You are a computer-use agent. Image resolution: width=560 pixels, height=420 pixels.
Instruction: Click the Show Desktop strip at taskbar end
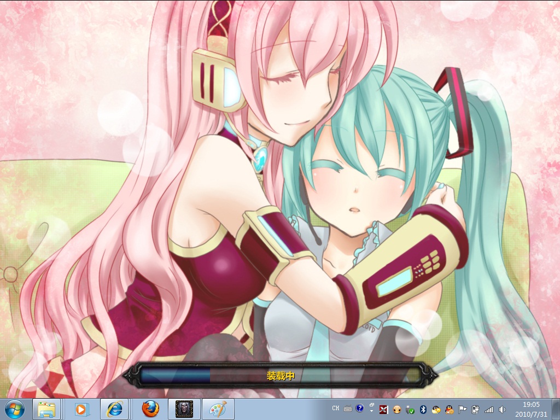point(556,409)
